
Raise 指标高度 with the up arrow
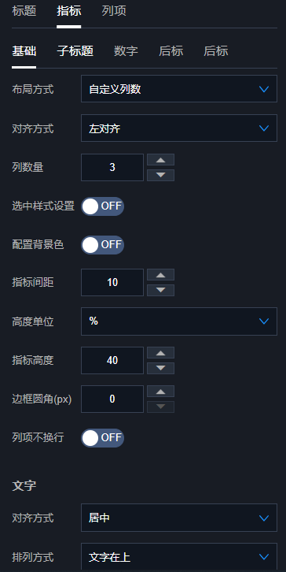click(160, 353)
